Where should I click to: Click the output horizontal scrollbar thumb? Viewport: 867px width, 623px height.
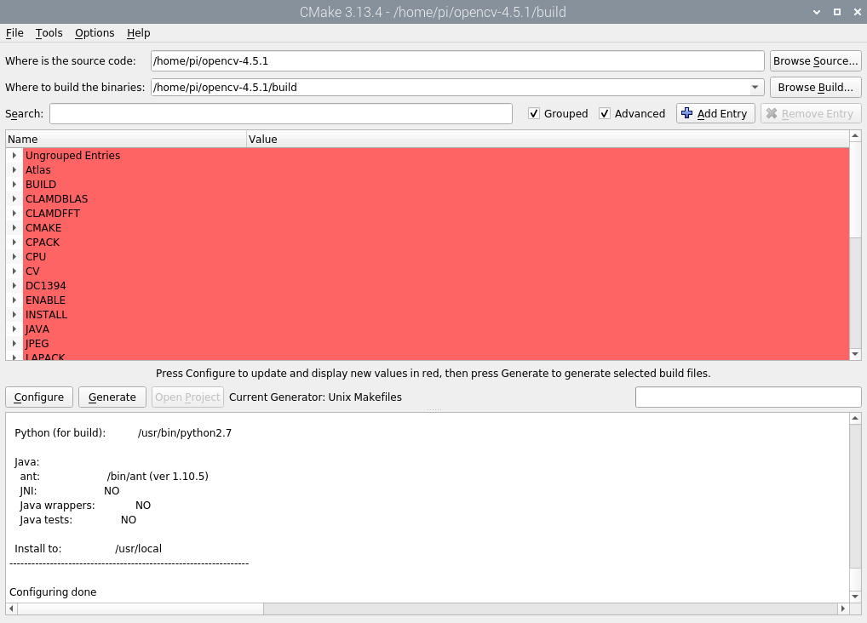(x=141, y=609)
